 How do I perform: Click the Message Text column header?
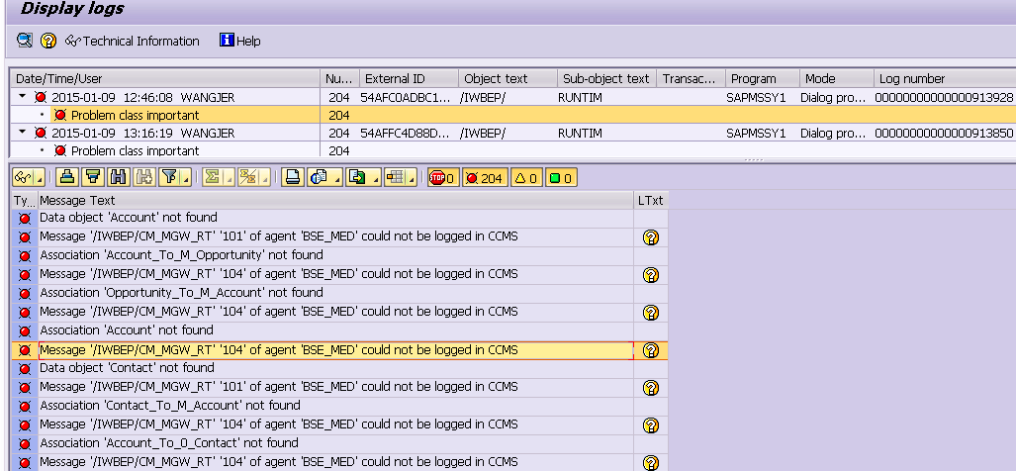click(x=335, y=200)
